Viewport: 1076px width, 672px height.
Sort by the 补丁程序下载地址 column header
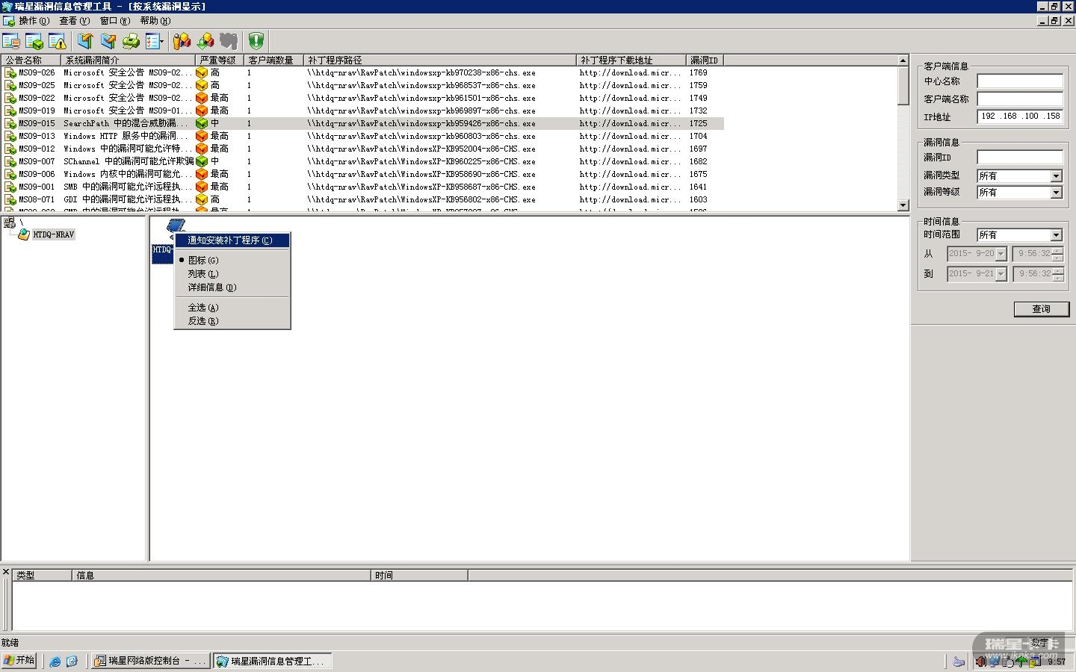pos(631,60)
